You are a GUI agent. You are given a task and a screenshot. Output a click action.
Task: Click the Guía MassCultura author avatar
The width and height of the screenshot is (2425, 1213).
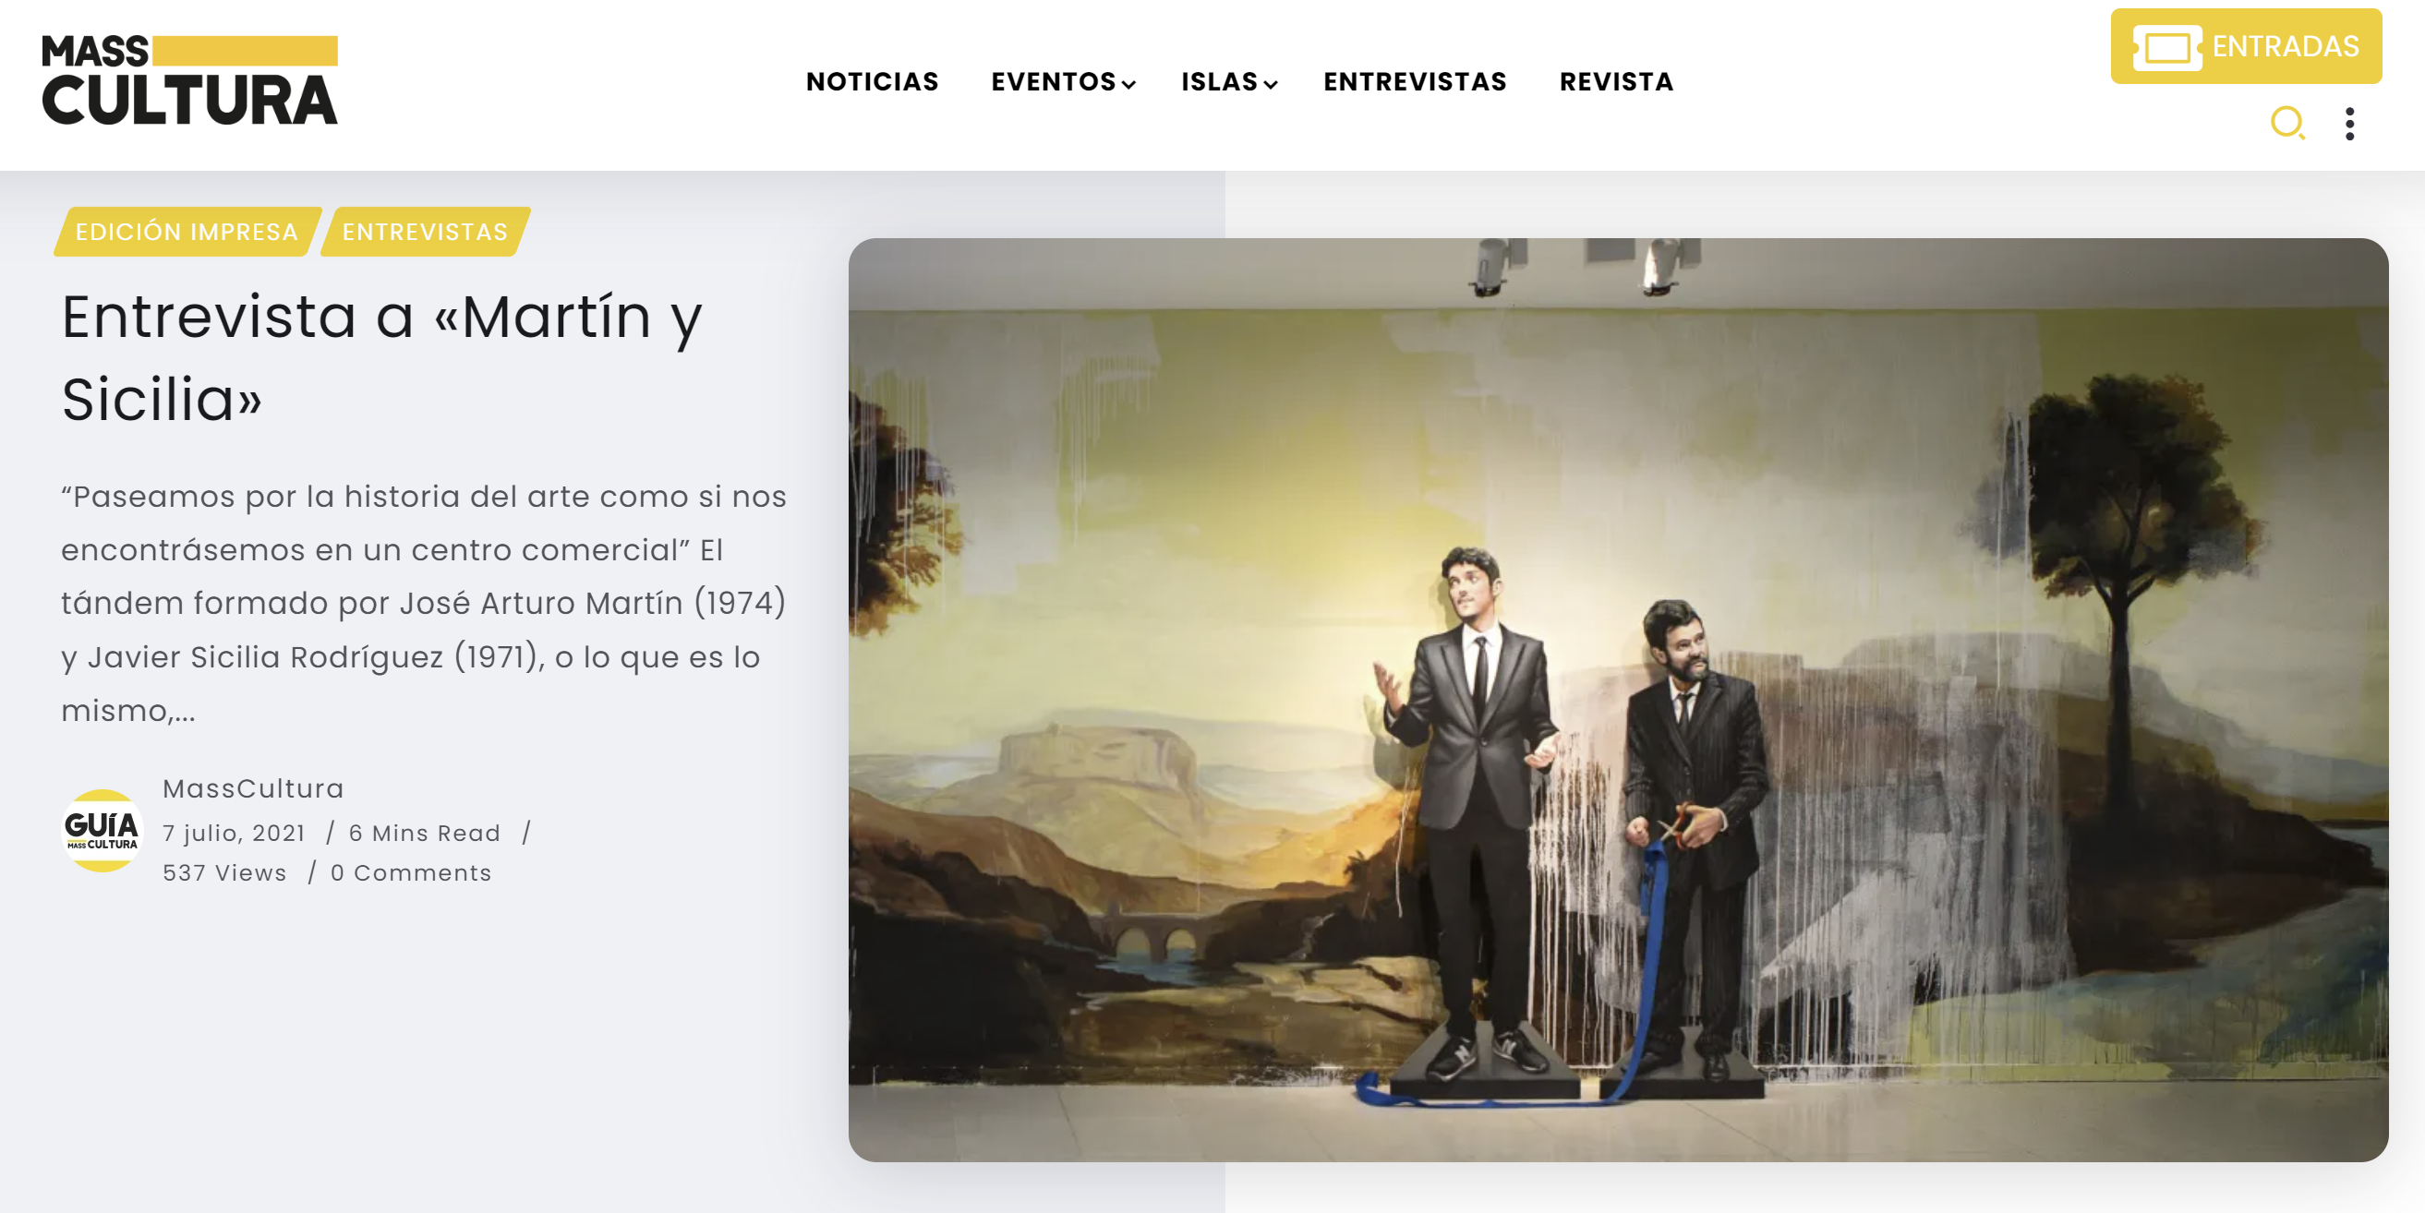click(x=103, y=830)
